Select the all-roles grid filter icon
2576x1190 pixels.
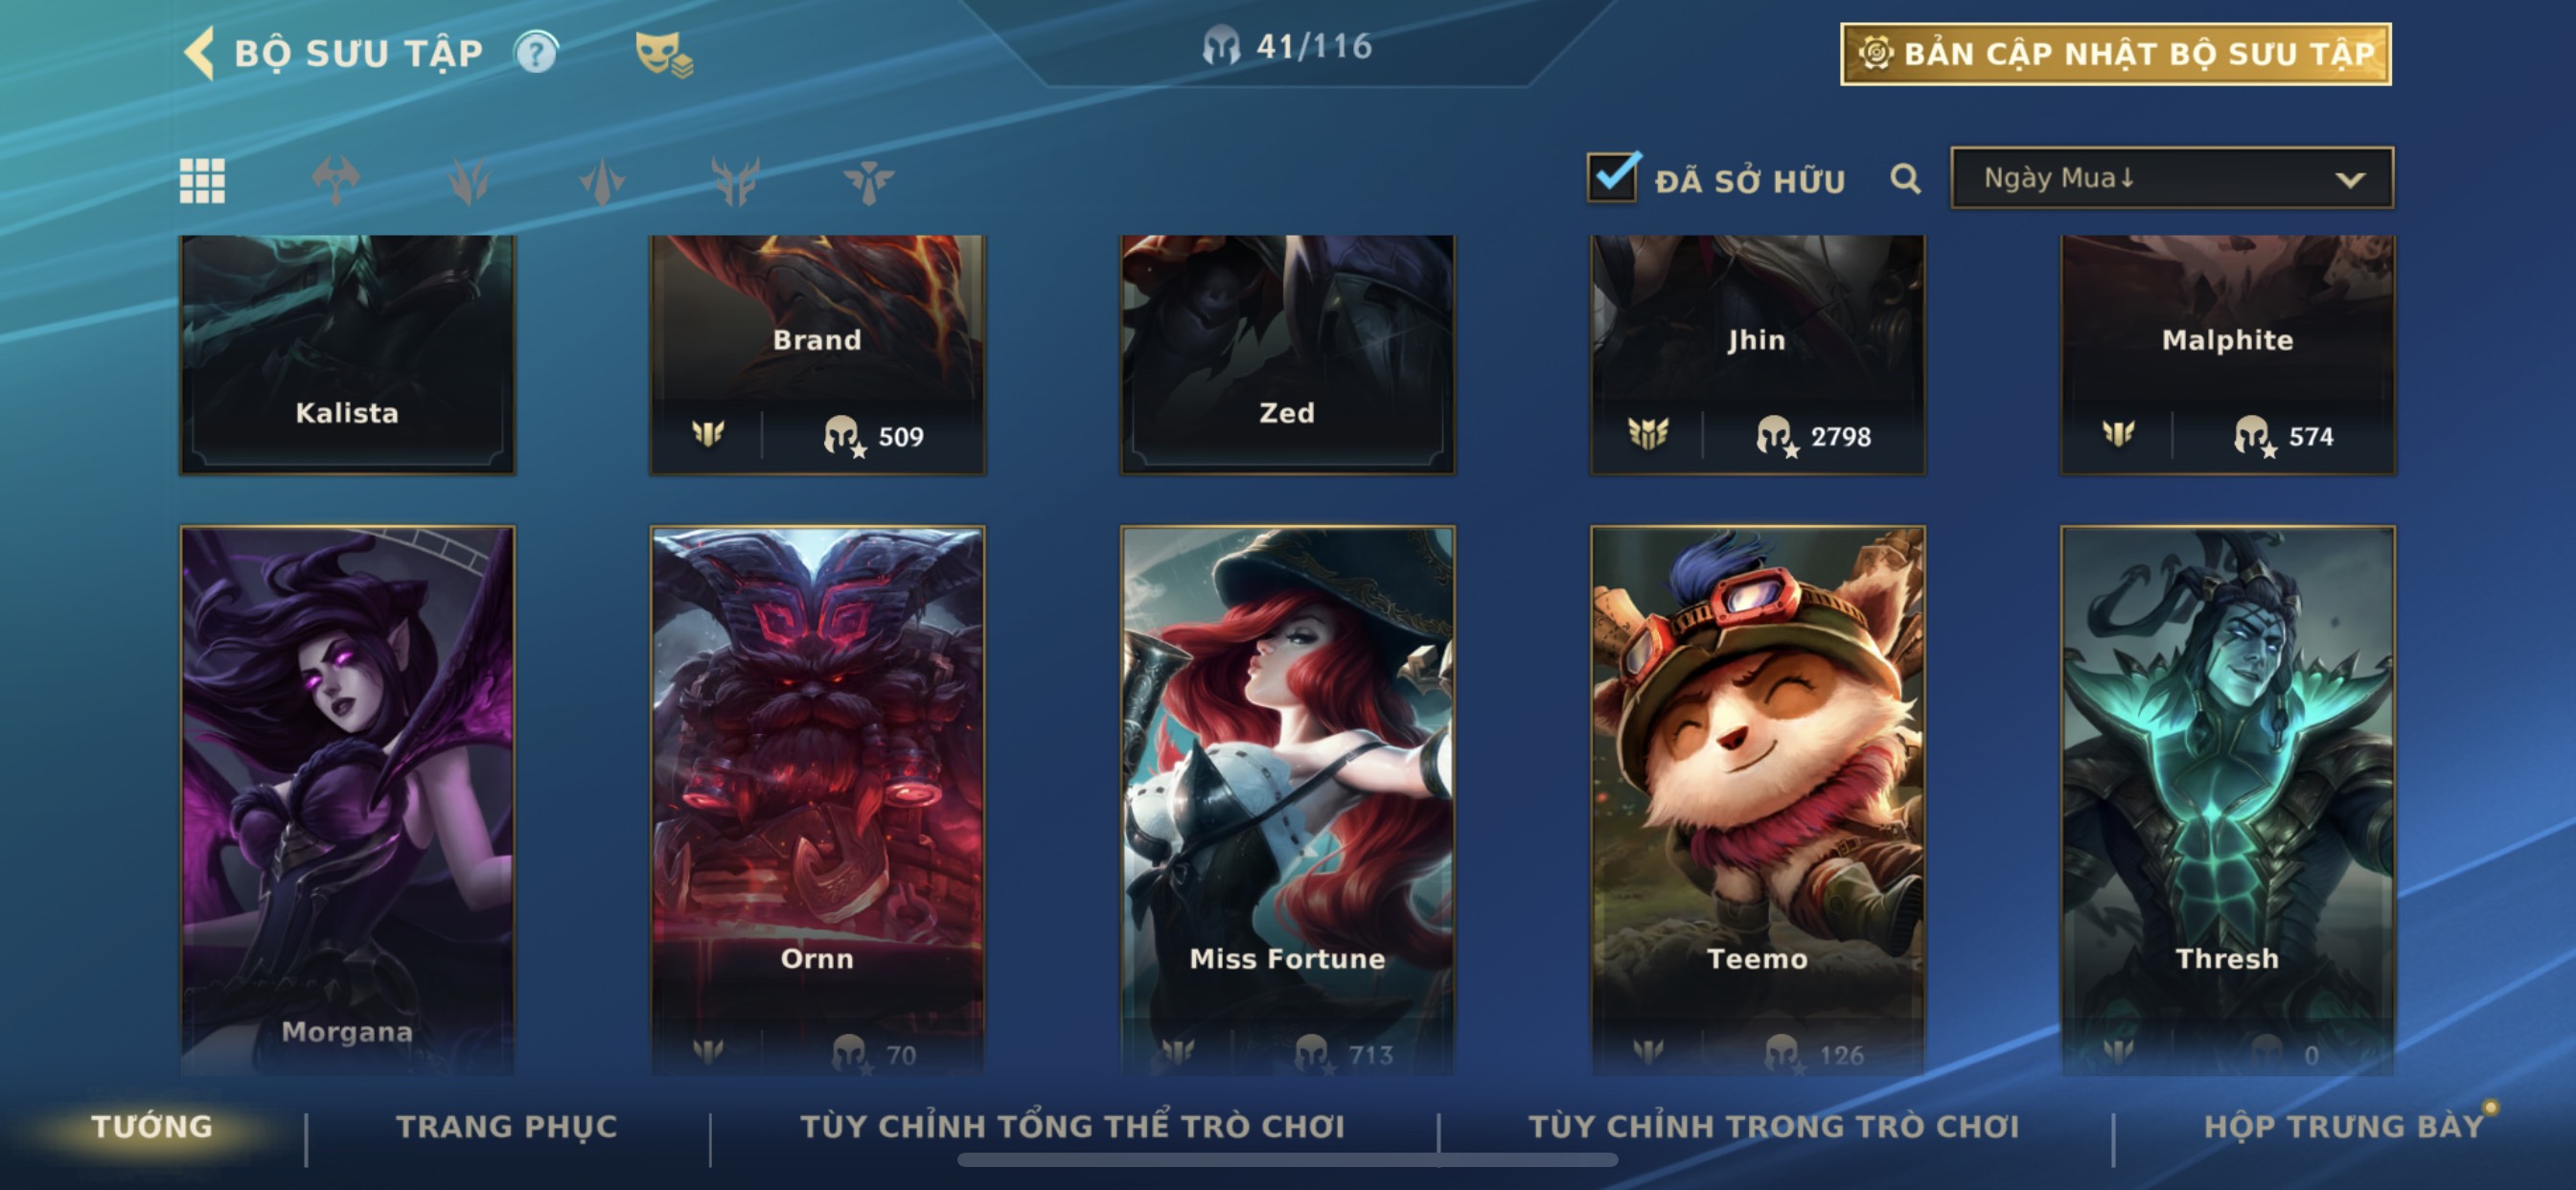(202, 181)
